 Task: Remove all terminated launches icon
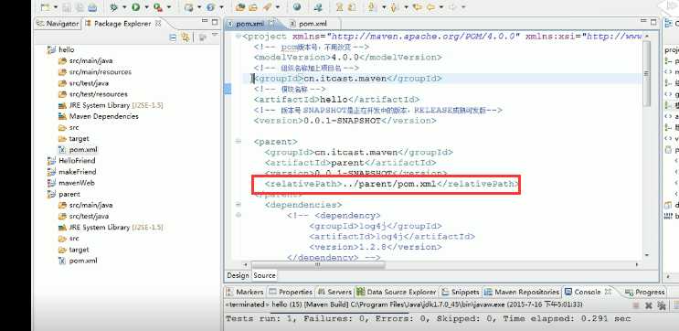[662, 306]
